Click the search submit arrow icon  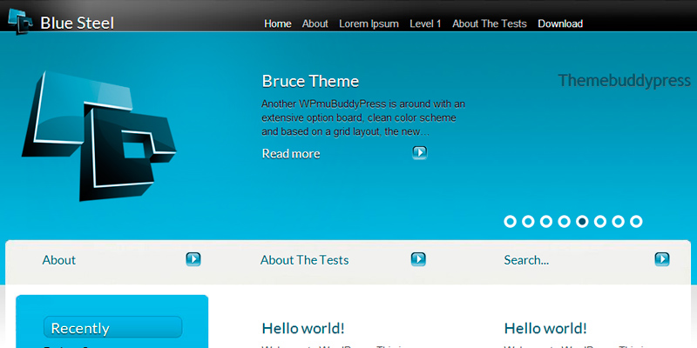(662, 259)
